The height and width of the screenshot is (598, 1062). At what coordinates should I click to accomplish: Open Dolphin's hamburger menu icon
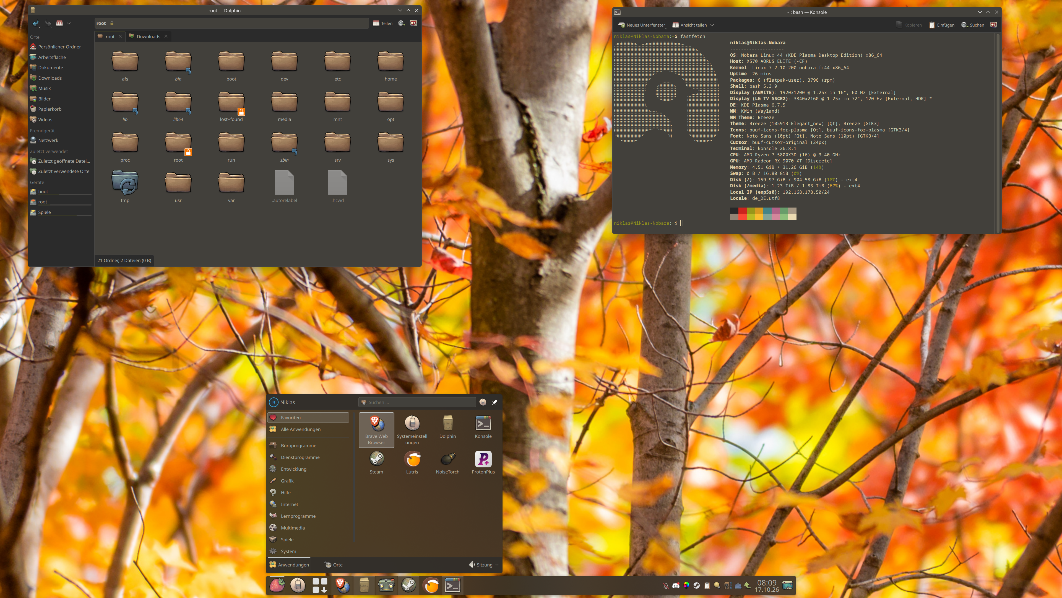click(x=413, y=24)
